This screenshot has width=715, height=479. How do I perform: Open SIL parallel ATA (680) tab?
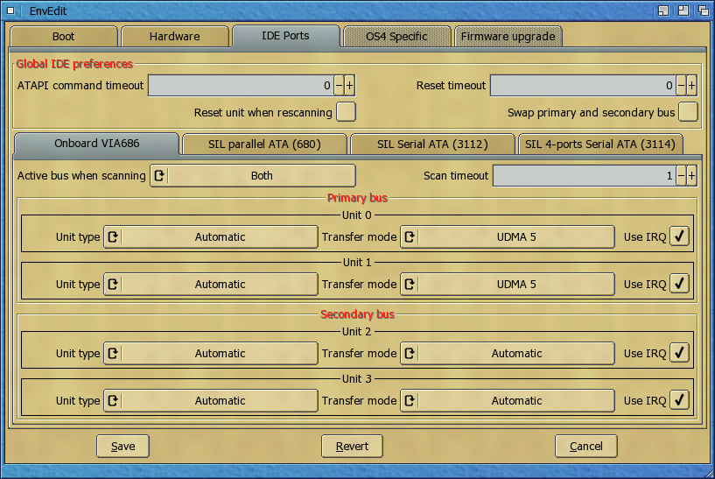tap(264, 144)
